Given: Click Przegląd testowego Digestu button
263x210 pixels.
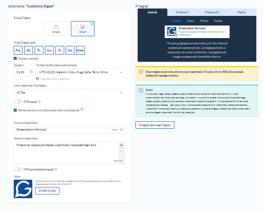Looking at the screenshot, I should tap(155, 125).
